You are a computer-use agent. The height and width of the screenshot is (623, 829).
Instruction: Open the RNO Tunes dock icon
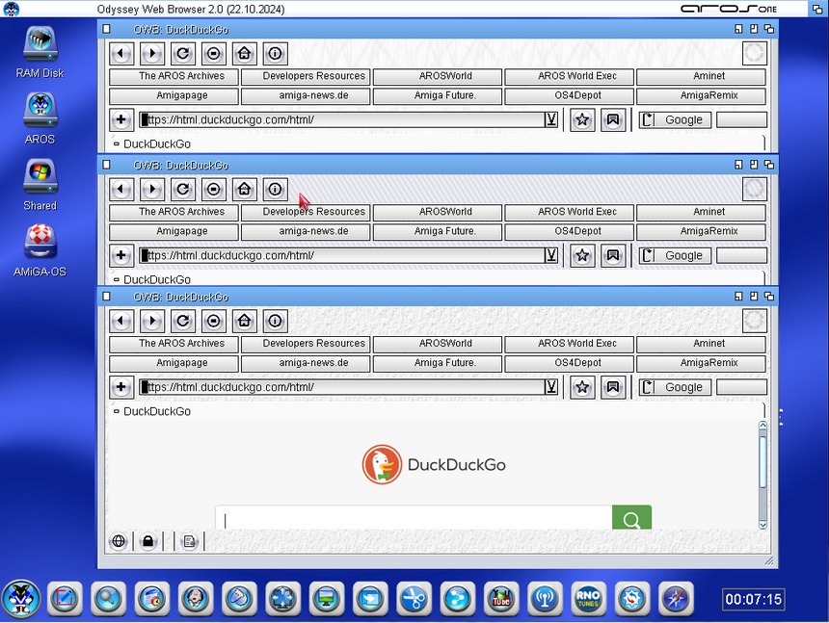point(589,599)
